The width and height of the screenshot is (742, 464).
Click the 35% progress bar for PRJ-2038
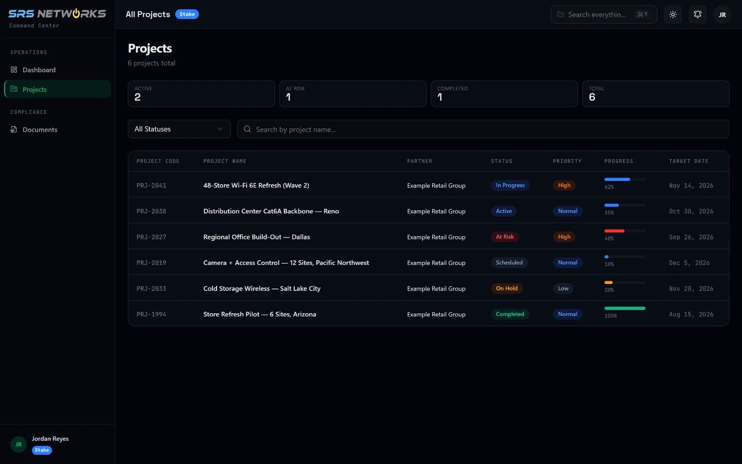[625, 205]
